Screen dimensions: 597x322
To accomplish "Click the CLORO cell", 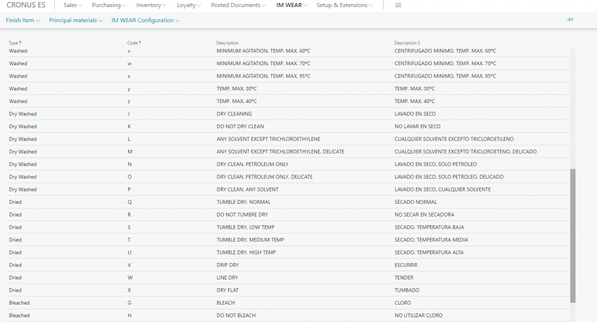I will pyautogui.click(x=402, y=302).
